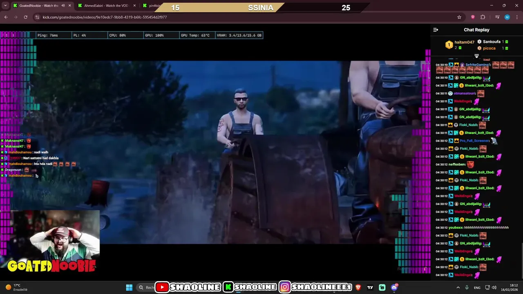This screenshot has height=294, width=523.
Task: Open the browser tab search dropdown
Action: [5, 6]
